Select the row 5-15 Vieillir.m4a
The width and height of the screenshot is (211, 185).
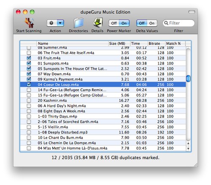pyautogui.click(x=103, y=127)
